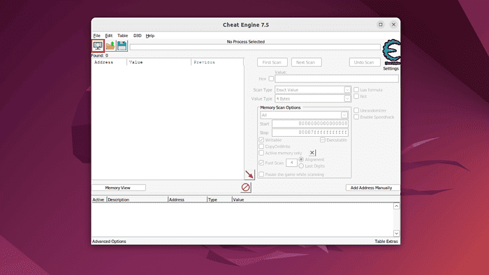Select the Last Digits radio button

click(x=301, y=166)
